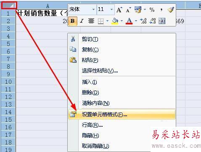
Task: Select row 2 header
Action: pos(8,21)
